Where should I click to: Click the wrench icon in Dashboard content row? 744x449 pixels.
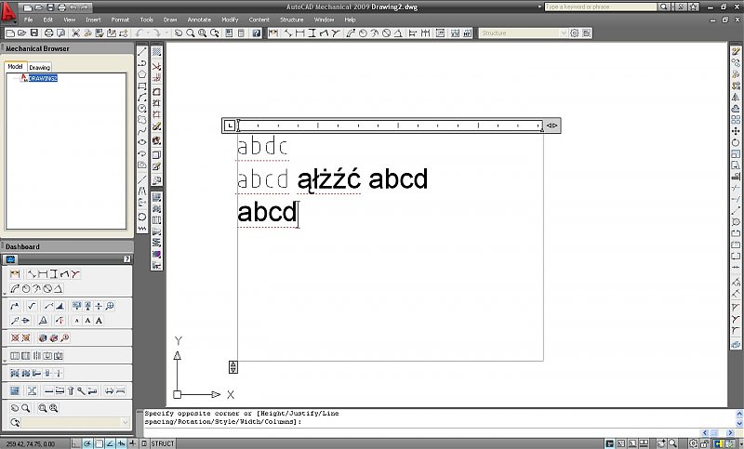click(x=81, y=390)
